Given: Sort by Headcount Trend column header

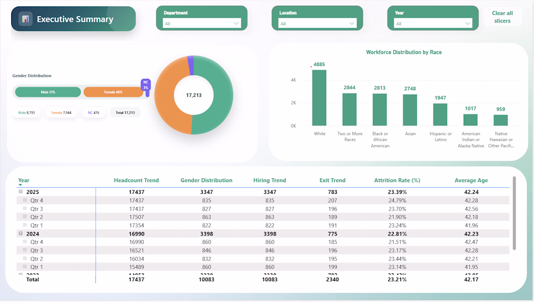Looking at the screenshot, I should tap(136, 181).
